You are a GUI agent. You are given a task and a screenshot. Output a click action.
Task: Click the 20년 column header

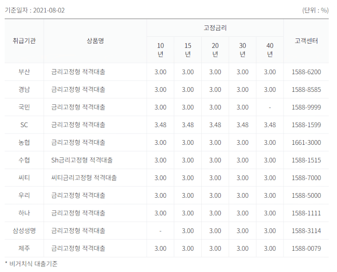coord(215,50)
